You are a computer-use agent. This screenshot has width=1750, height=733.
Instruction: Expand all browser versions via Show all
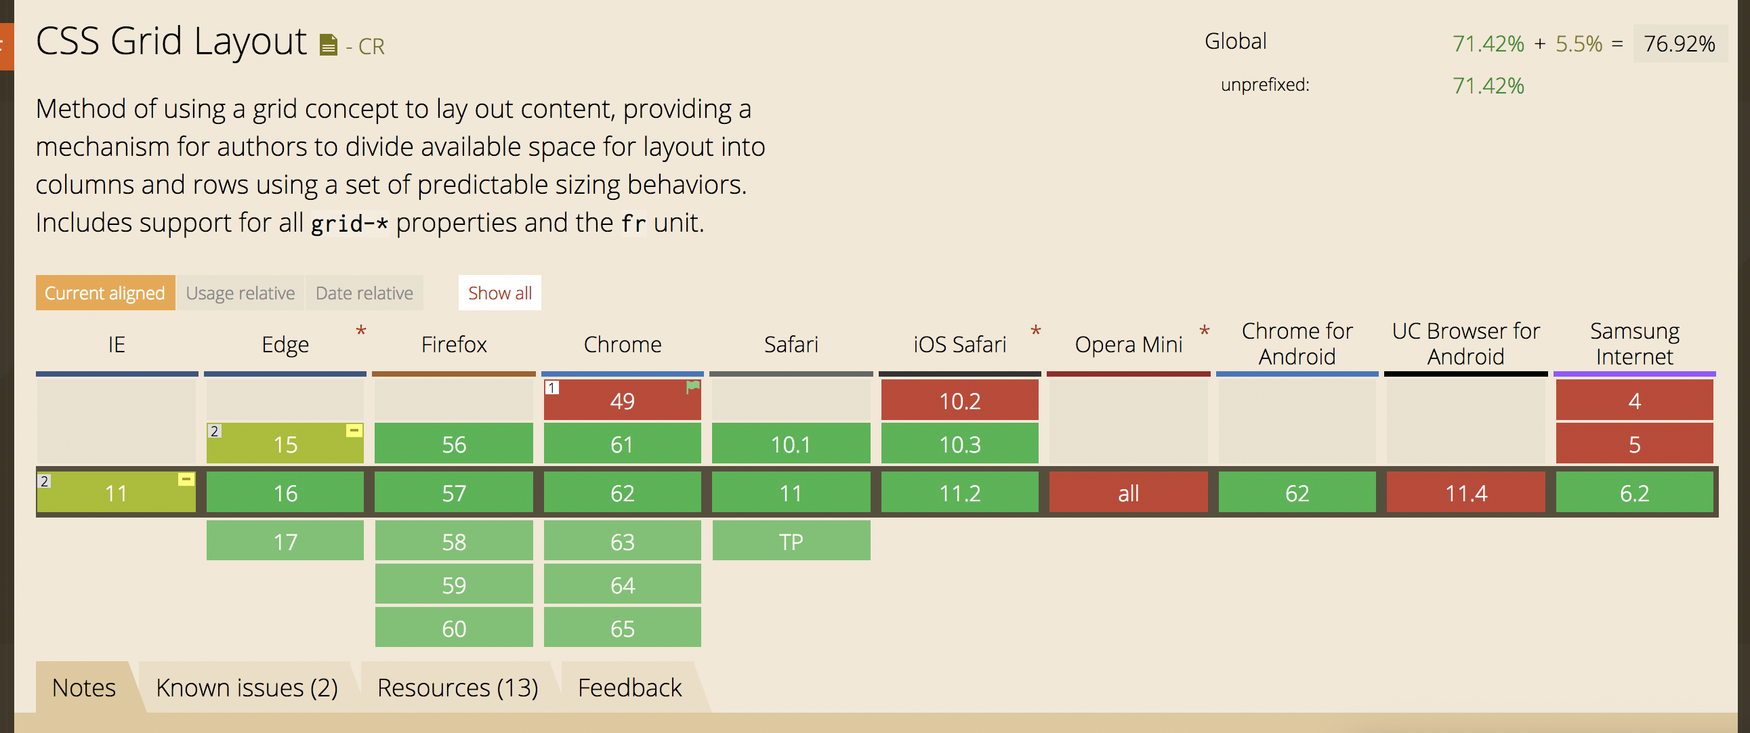click(499, 293)
